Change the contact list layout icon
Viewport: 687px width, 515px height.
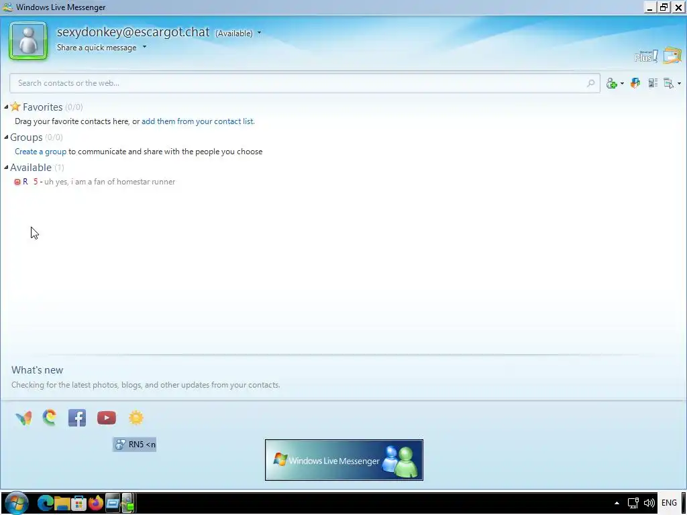(653, 82)
